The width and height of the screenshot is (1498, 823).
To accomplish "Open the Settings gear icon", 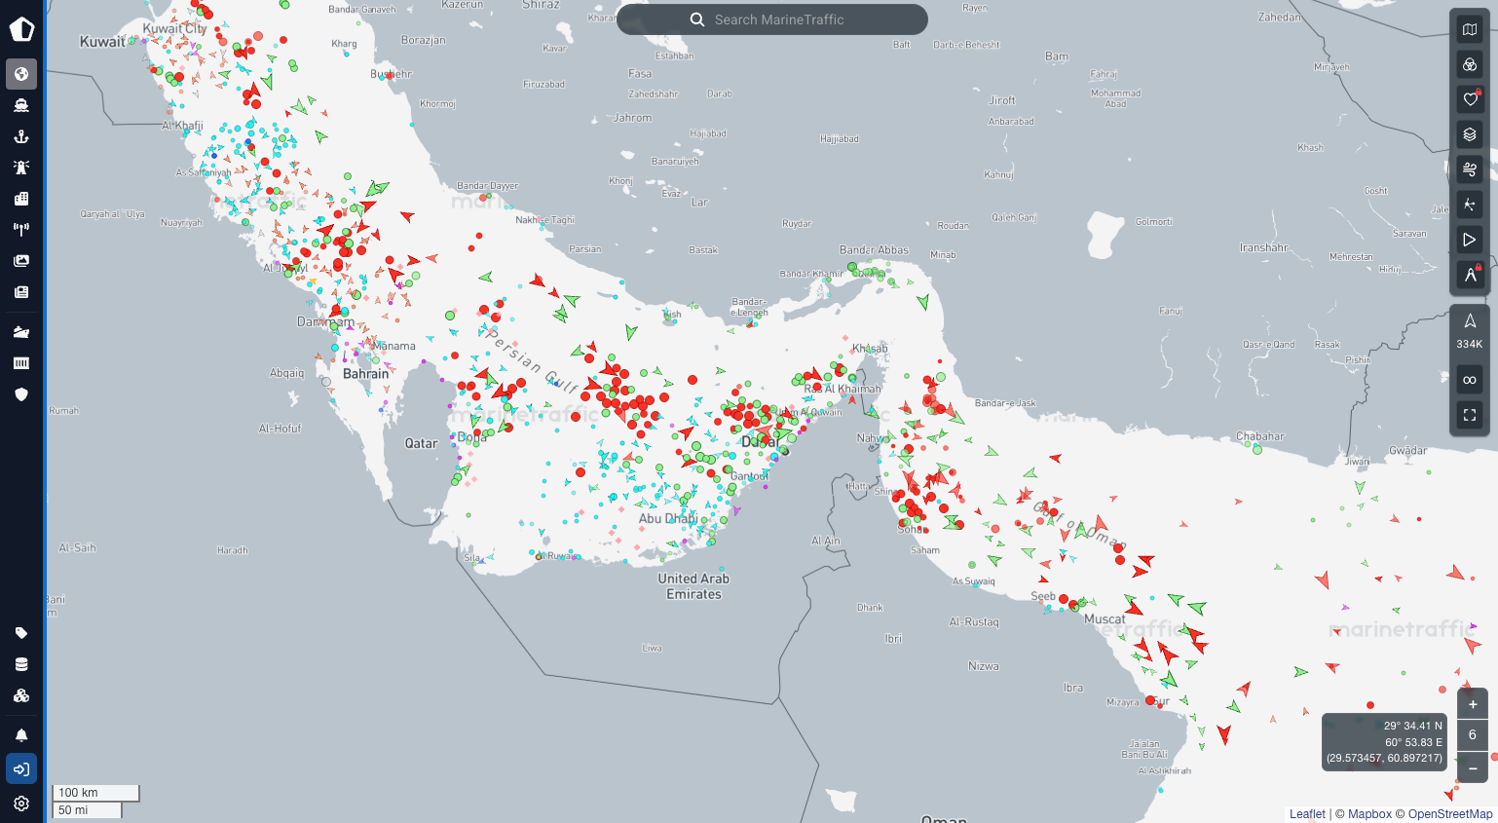I will coord(21,804).
